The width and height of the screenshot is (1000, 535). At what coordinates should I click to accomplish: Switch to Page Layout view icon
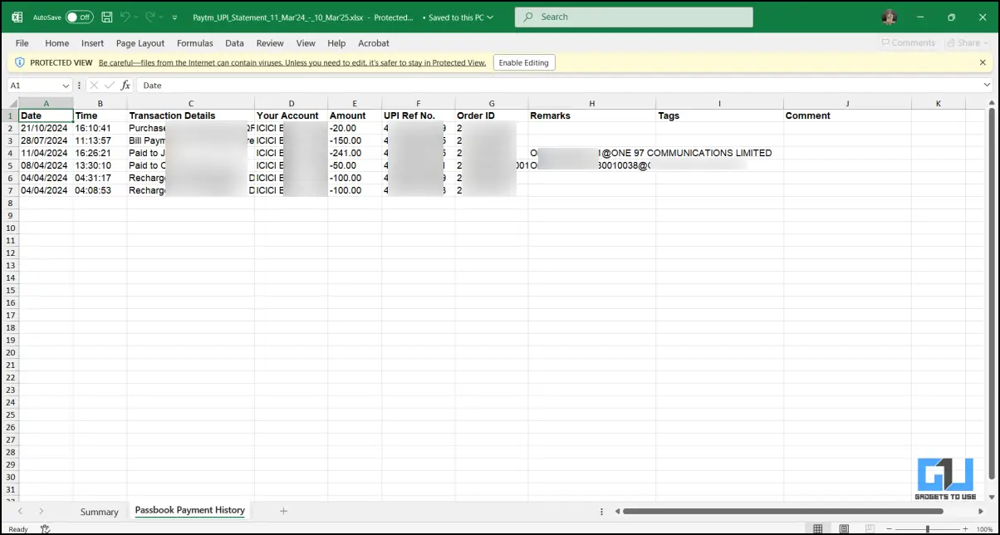pyautogui.click(x=844, y=528)
